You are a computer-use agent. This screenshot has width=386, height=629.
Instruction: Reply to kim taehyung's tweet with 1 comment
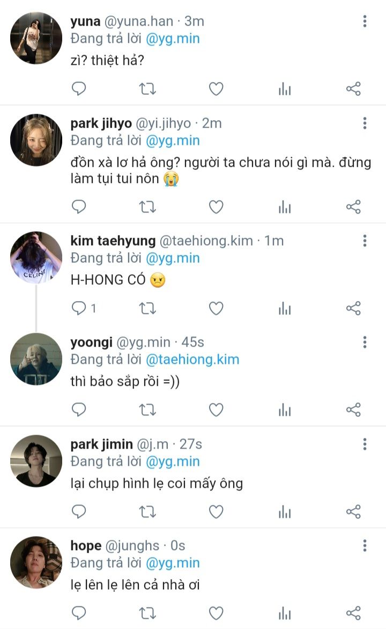pyautogui.click(x=79, y=308)
